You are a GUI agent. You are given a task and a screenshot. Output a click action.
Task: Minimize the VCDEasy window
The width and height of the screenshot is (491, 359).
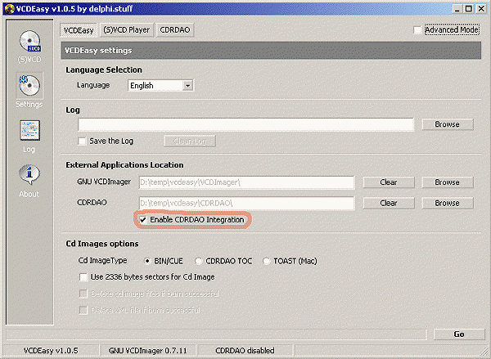pos(457,9)
